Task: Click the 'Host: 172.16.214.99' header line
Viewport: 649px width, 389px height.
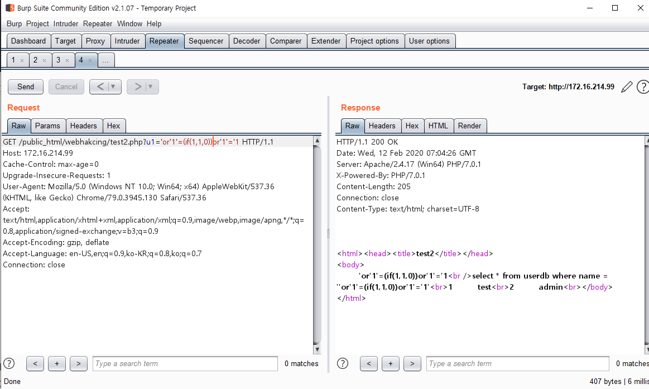Action: tap(37, 153)
